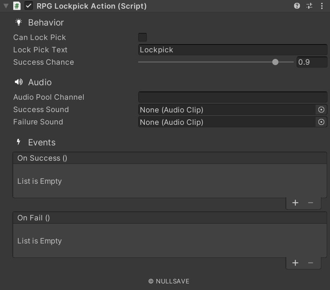Open the component three-dot context menu
Image resolution: width=330 pixels, height=290 pixels.
[322, 6]
